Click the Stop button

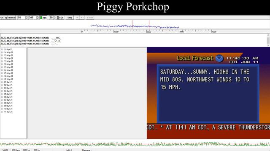tap(70, 18)
